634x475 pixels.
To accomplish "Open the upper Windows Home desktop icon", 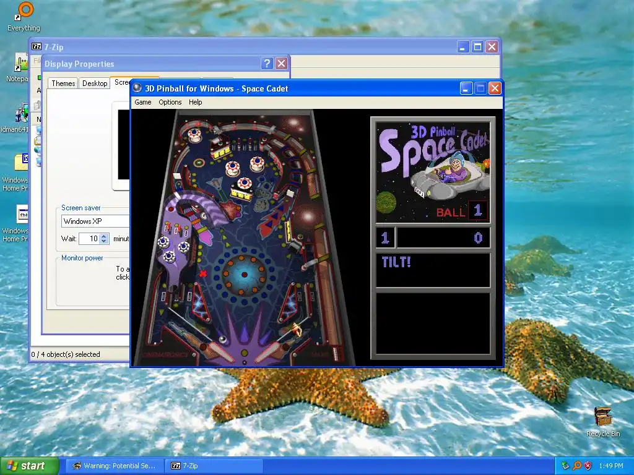I will pyautogui.click(x=21, y=163).
